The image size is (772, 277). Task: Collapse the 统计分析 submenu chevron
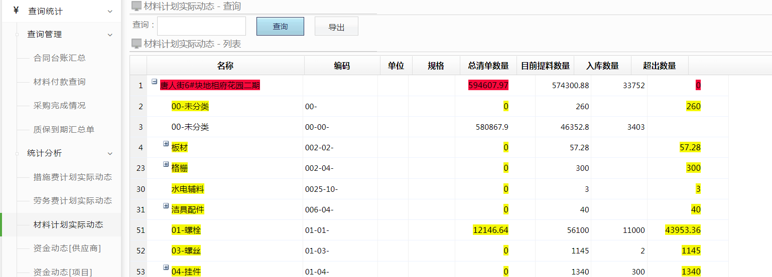click(x=110, y=153)
